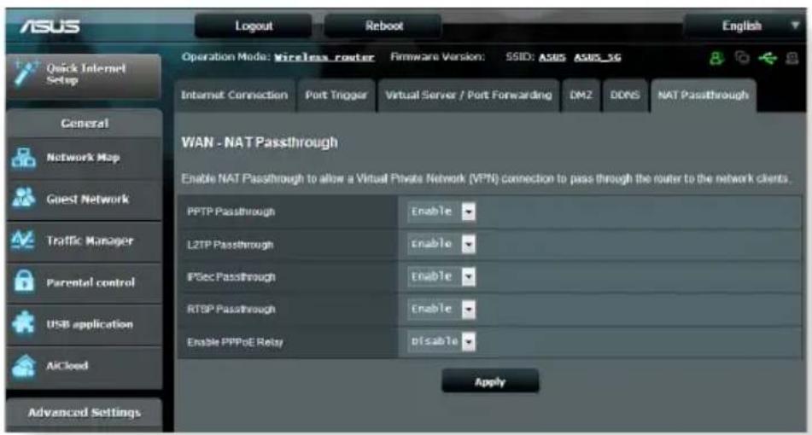
Task: Click the green USB status icon
Action: point(768,58)
